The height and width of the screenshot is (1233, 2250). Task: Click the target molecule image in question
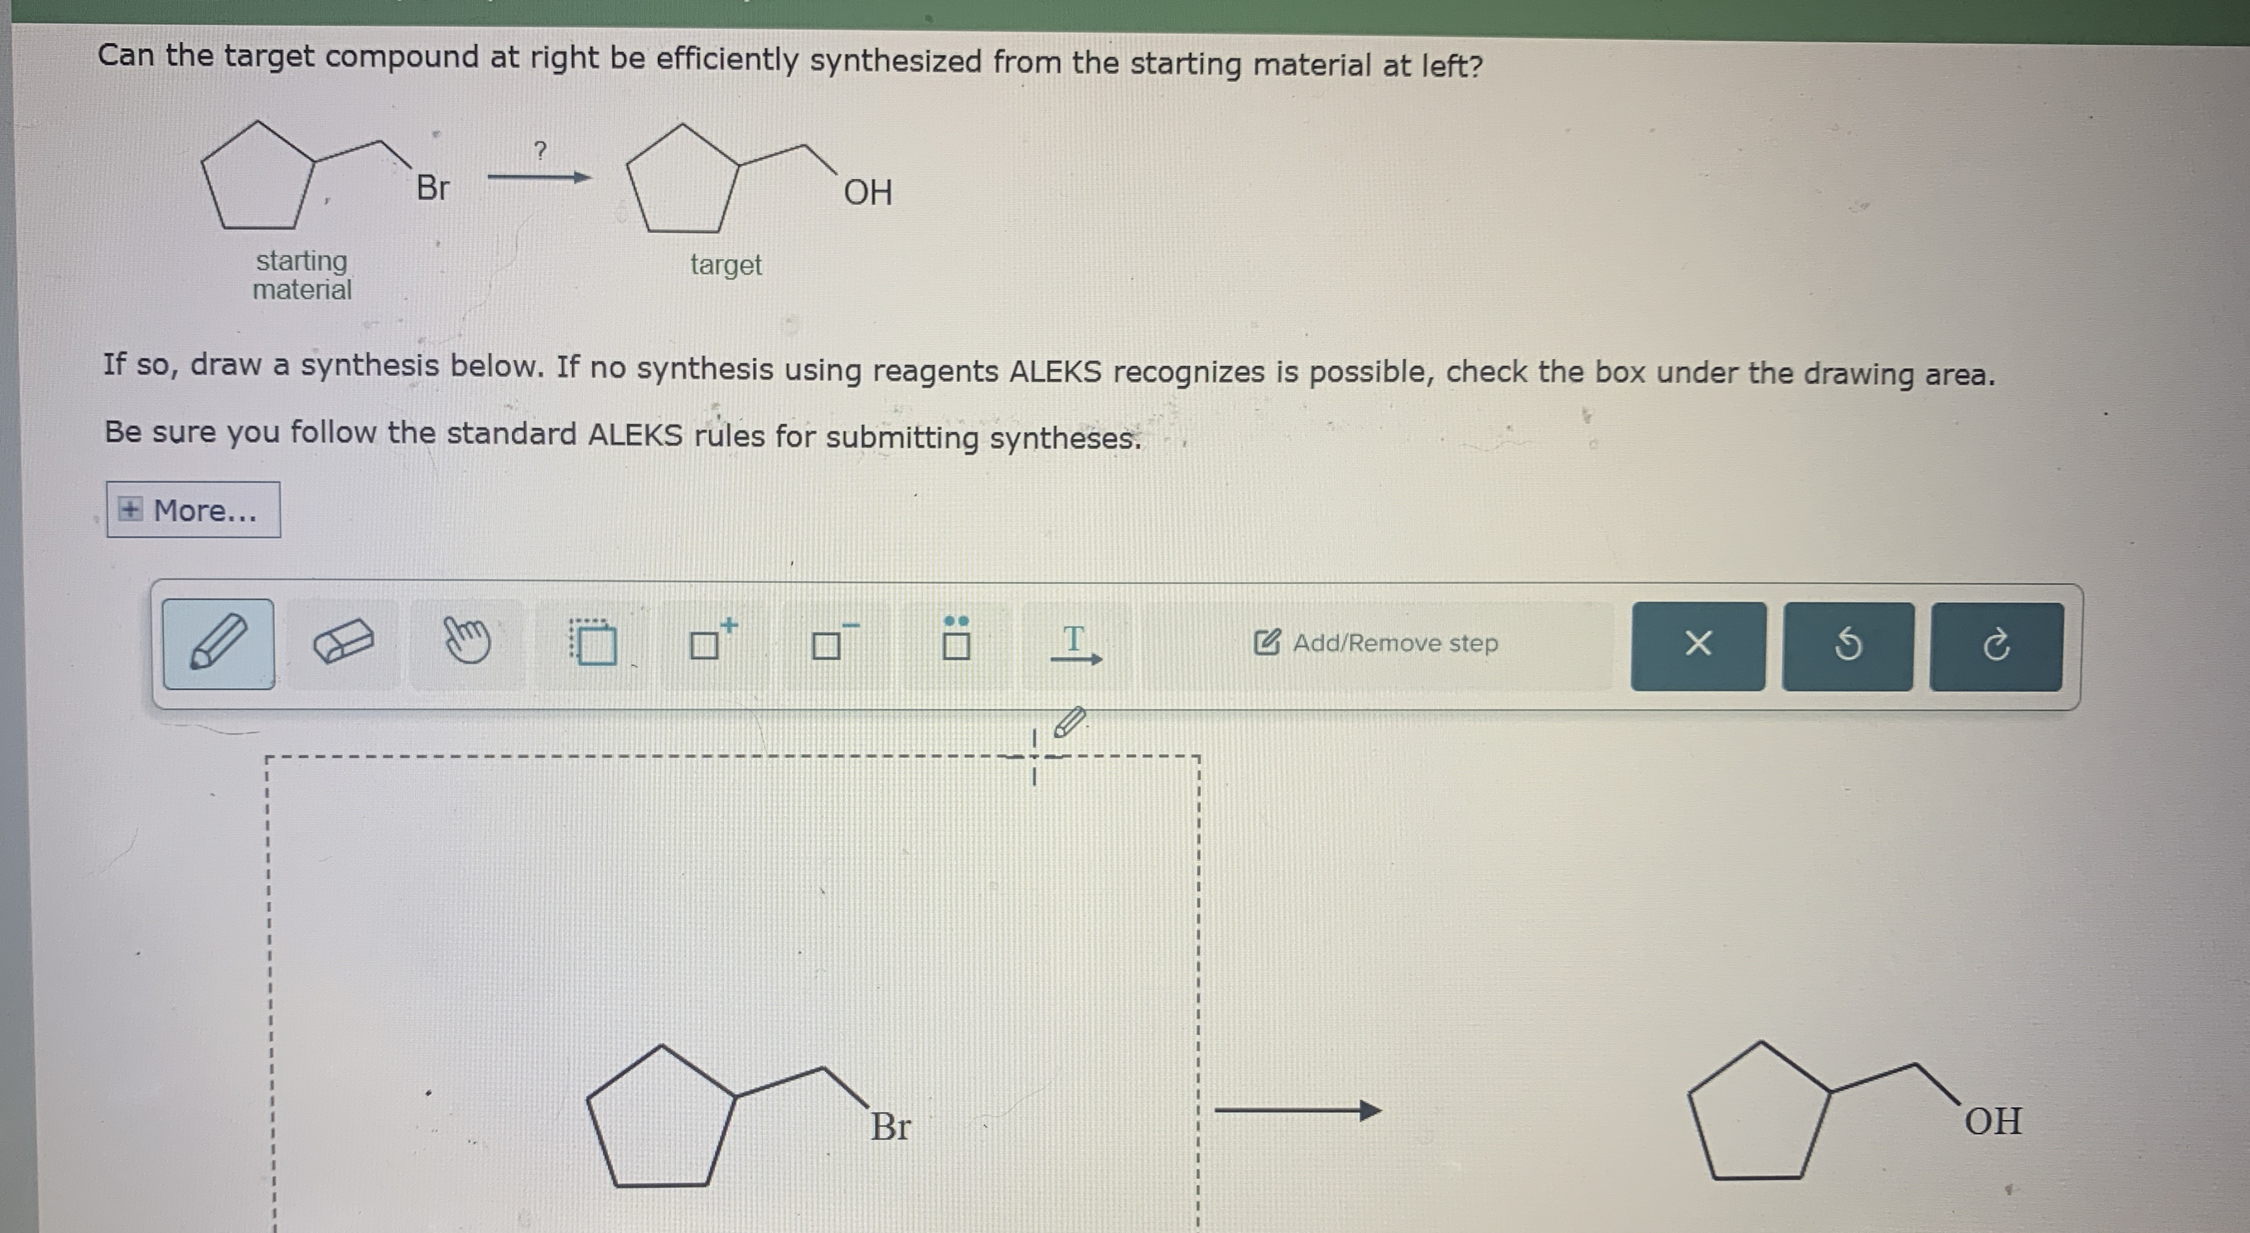pyautogui.click(x=758, y=179)
